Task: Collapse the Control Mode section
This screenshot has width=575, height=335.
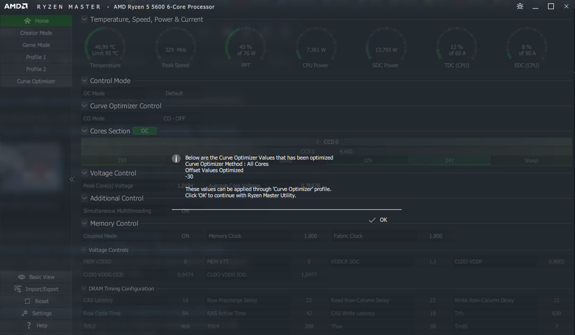Action: pos(84,80)
